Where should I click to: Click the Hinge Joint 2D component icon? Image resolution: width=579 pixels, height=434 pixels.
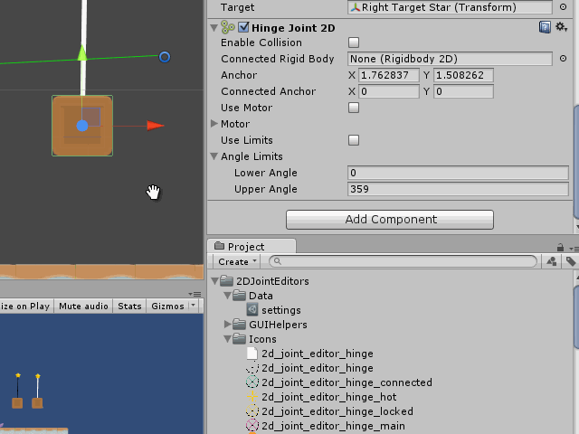pos(227,27)
